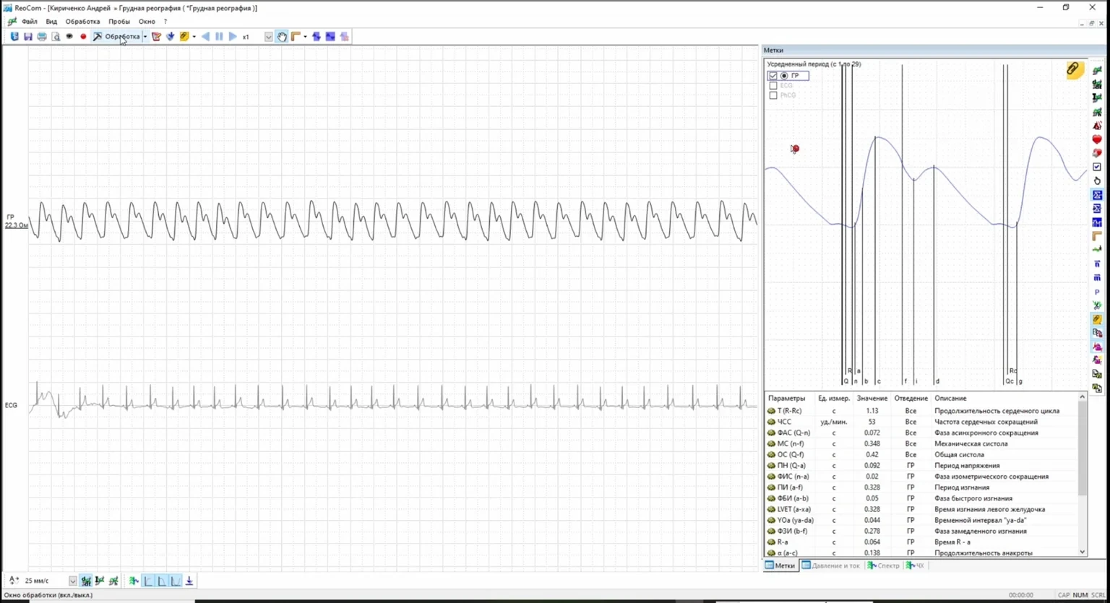Viewport: 1110px width, 603px height.
Task: Open the playback speed x1 dropdown
Action: (x=268, y=37)
